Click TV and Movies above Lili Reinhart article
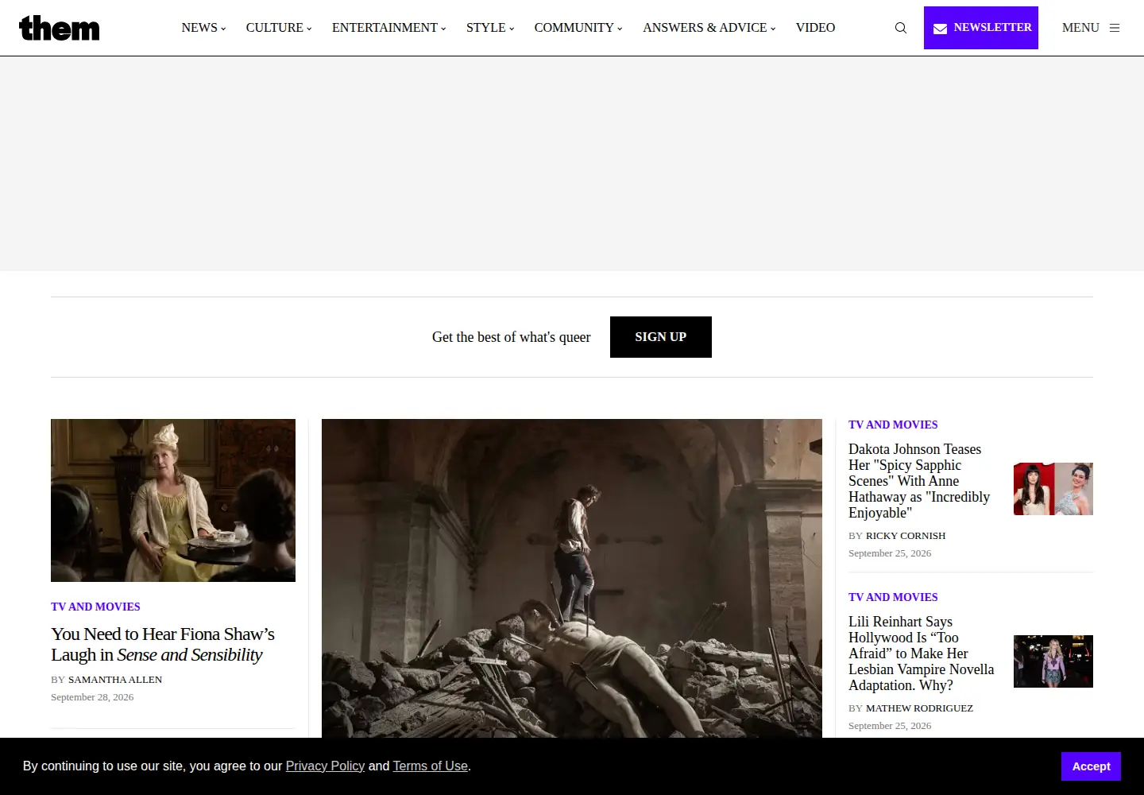Image resolution: width=1144 pixels, height=795 pixels. 893,597
